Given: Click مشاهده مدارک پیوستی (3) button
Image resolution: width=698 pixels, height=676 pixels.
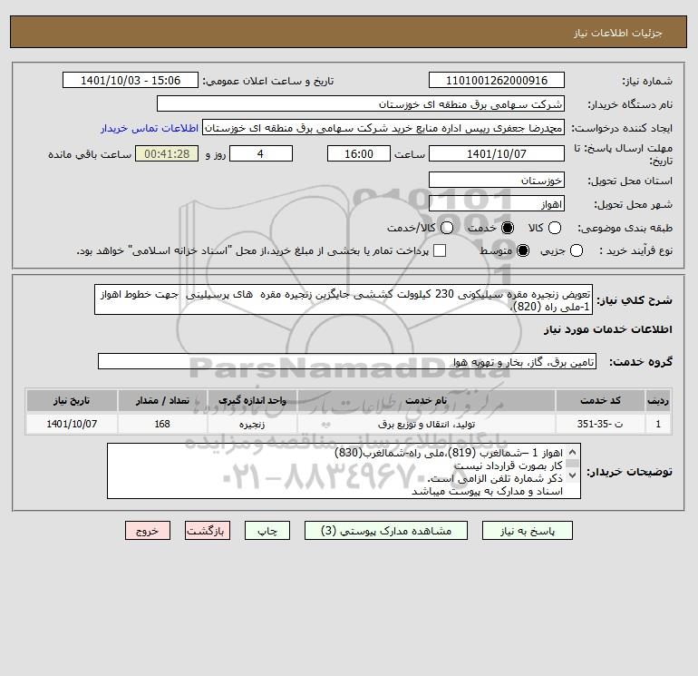Looking at the screenshot, I should (386, 531).
